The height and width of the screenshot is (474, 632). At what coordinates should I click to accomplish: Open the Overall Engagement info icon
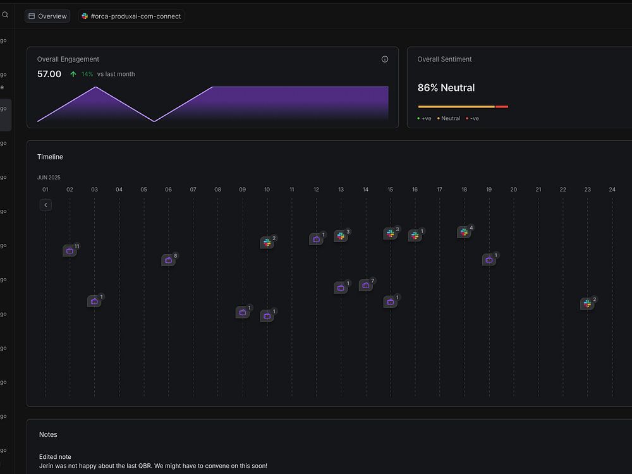pos(384,59)
